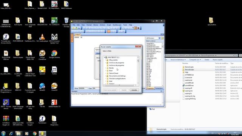
Task: Open the Detroit Diesel Calibration Tool folder
Action: tap(30, 71)
